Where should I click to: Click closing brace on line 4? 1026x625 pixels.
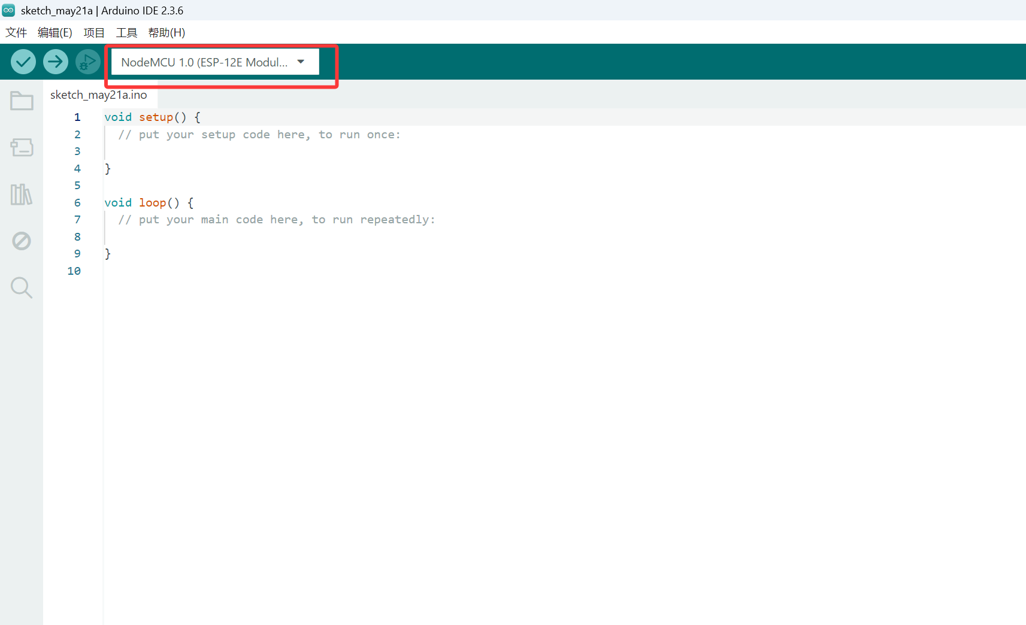click(x=108, y=169)
